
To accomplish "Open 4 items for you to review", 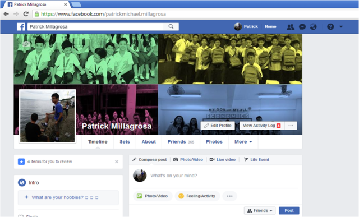I will pos(50,161).
